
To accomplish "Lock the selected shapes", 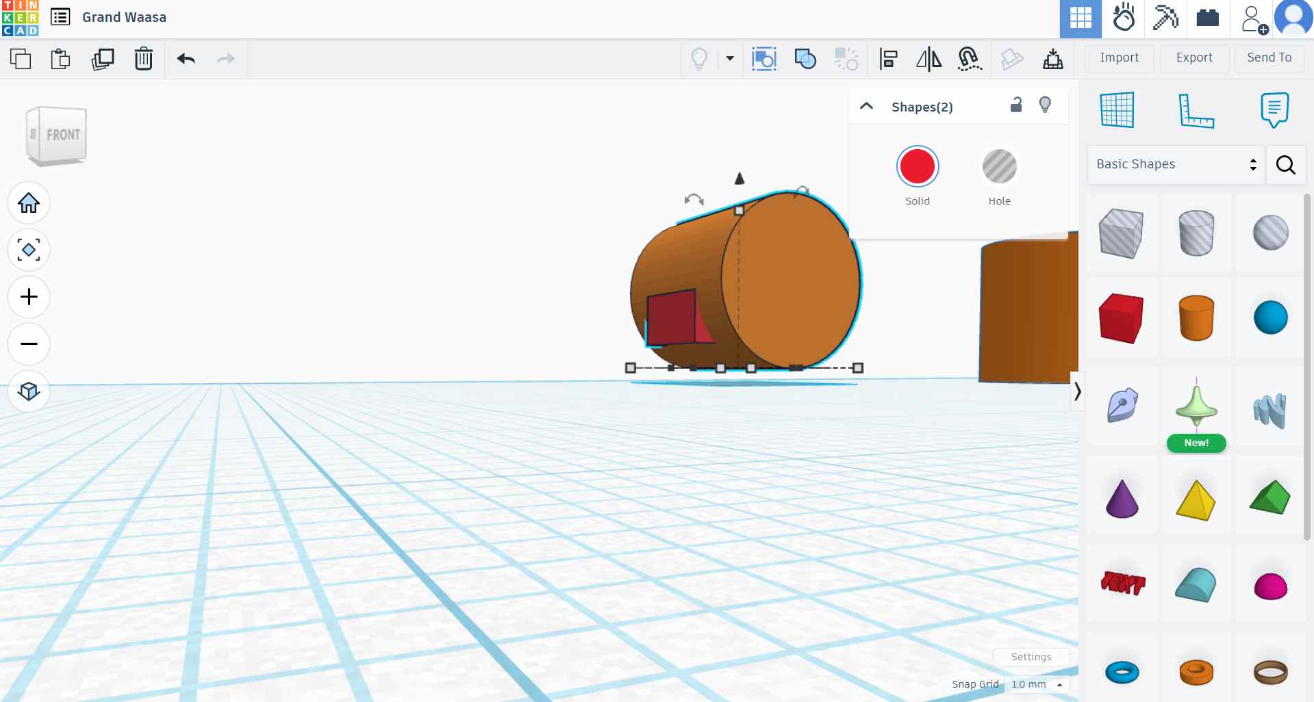I will tap(1016, 105).
